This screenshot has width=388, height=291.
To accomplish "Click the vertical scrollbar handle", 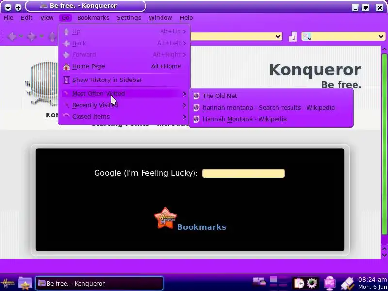I will point(384,144).
